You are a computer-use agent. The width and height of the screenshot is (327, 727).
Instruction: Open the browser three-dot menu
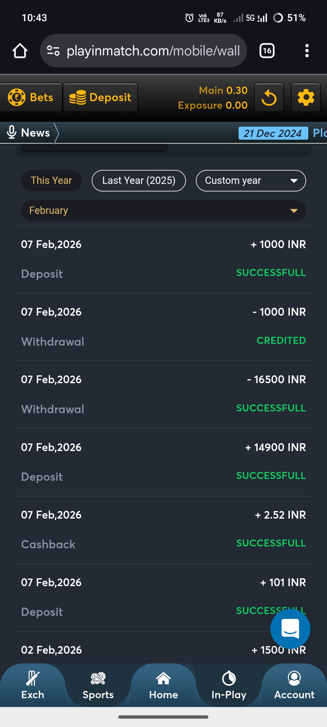tap(307, 51)
